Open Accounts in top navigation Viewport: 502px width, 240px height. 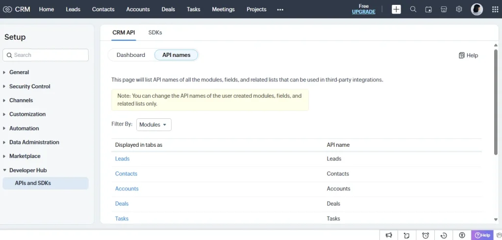tap(138, 9)
